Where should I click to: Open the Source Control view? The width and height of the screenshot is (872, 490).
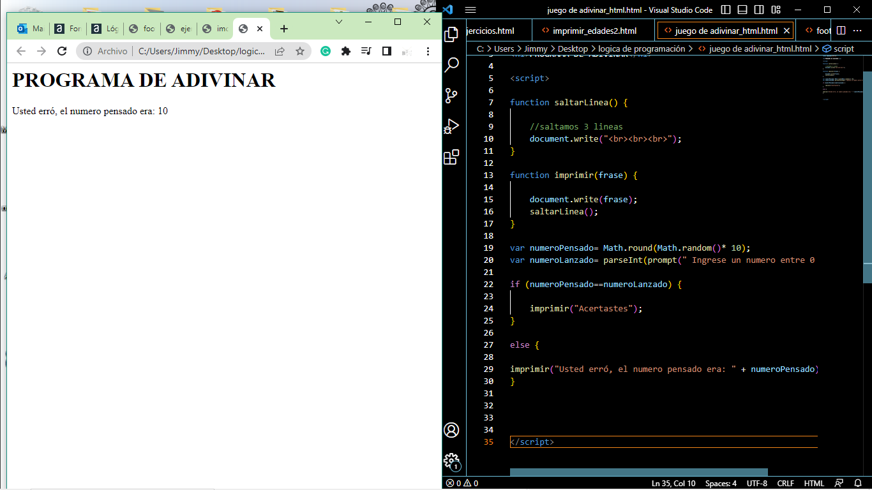[451, 96]
